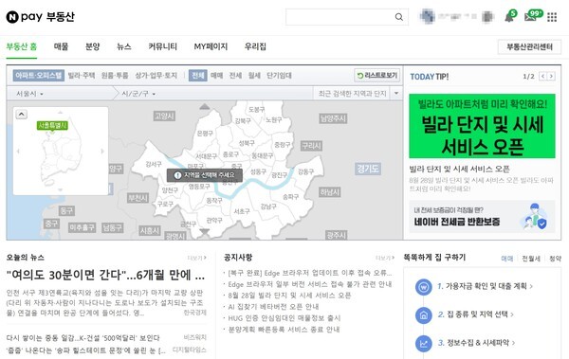569x359 pixels.
Task: Open the 커뮤니티 menu
Action: tap(162, 46)
